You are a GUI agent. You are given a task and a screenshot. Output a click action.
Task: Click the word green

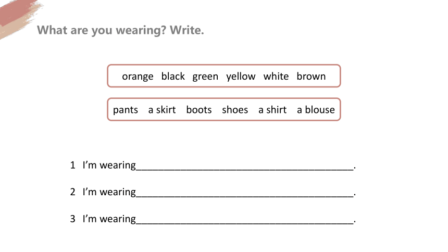(205, 77)
